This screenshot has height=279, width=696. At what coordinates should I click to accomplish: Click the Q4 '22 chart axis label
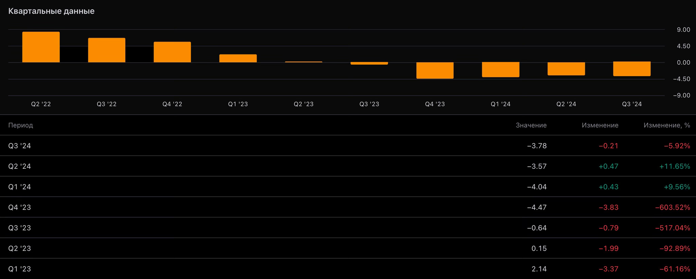[x=172, y=104]
